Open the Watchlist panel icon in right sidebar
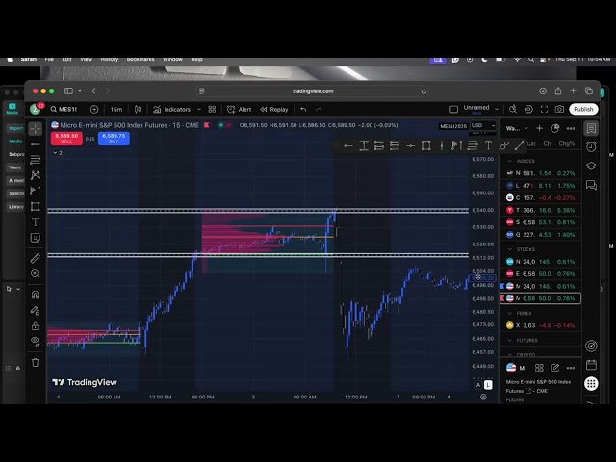616x462 pixels. point(591,128)
